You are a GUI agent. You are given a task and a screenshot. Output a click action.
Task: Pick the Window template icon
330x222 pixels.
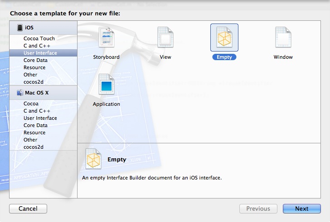[x=283, y=38]
